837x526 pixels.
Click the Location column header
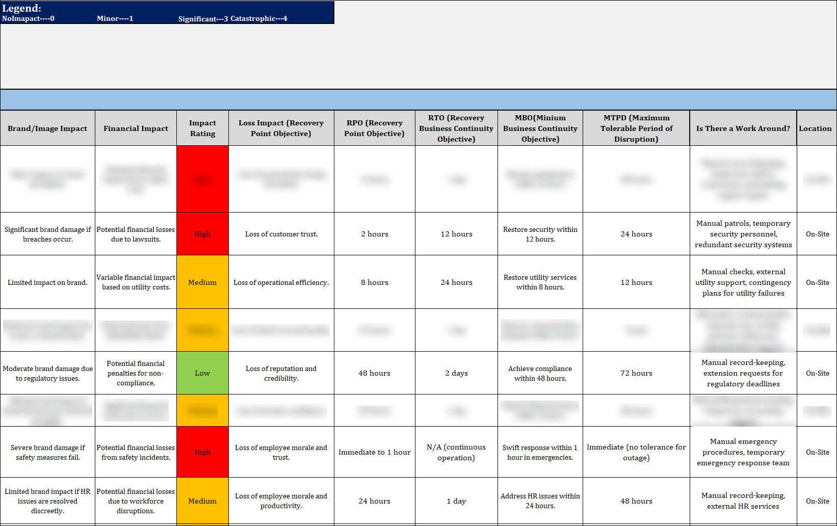816,128
